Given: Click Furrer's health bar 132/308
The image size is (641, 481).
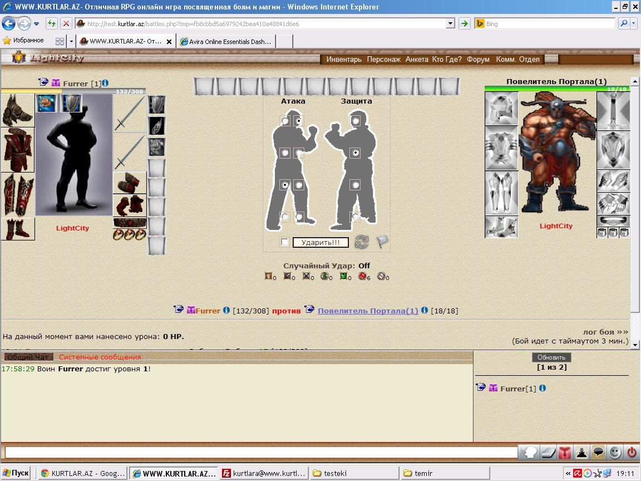Looking at the screenshot, I should point(73,91).
